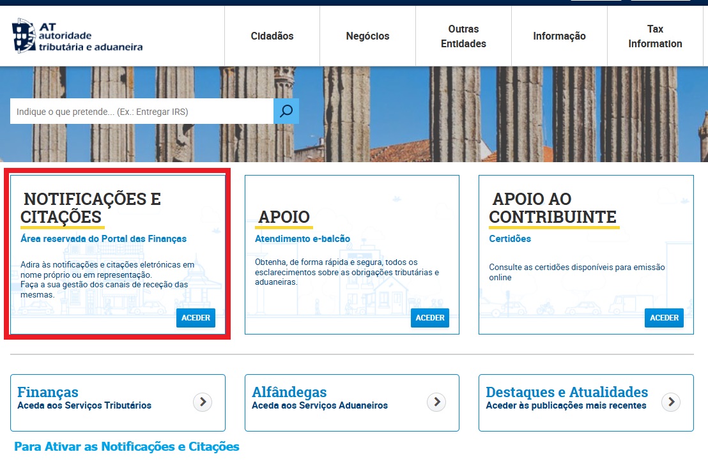The height and width of the screenshot is (475, 708).
Task: Click the 'APOIO AO CONTRIBUINTE' card title
Action: tap(553, 208)
